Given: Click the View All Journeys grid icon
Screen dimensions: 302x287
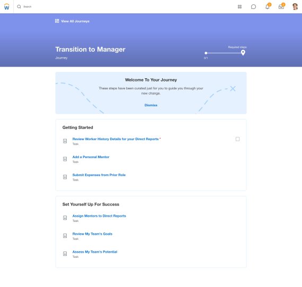Looking at the screenshot, I should pos(57,21).
